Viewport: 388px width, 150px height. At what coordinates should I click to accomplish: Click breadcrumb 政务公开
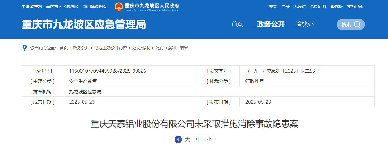(x=81, y=48)
